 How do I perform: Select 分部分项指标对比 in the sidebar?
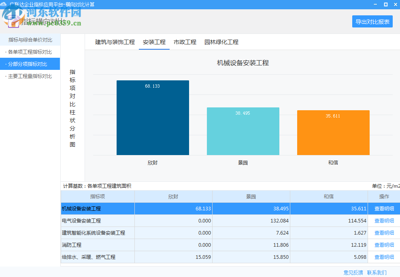tap(29, 64)
